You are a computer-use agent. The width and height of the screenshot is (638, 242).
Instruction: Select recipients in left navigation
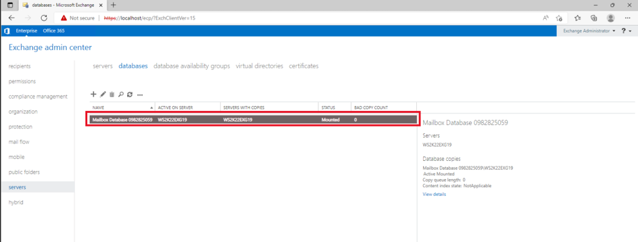19,66
